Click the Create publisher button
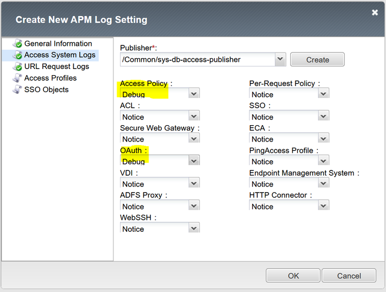 click(317, 60)
